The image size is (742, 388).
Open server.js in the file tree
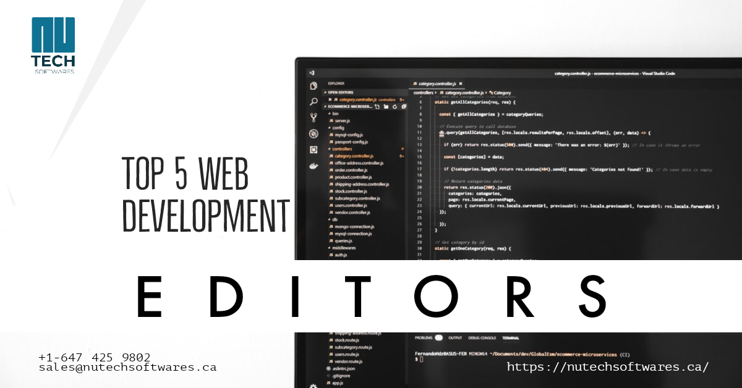339,120
